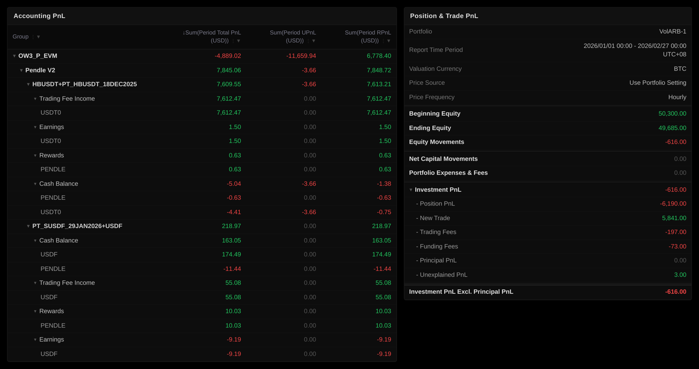The width and height of the screenshot is (699, 369).
Task: Click the Sum(Period UPnL) filter icon
Action: 314,41
